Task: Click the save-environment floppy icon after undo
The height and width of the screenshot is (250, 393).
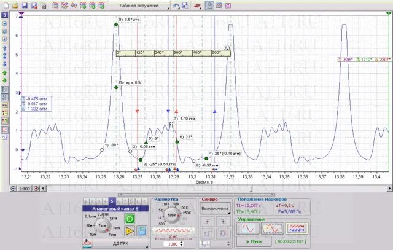Action: click(185, 6)
